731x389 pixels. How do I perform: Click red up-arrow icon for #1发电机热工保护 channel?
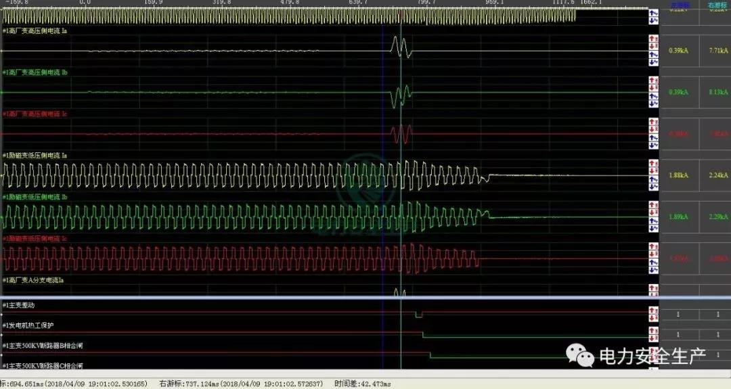pyautogui.click(x=654, y=331)
